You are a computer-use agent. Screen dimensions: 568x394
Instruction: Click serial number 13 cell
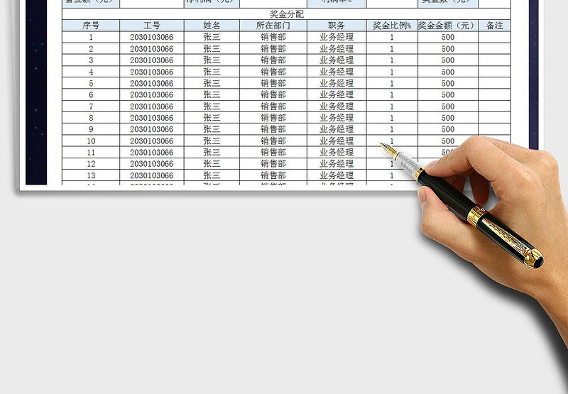(x=91, y=175)
